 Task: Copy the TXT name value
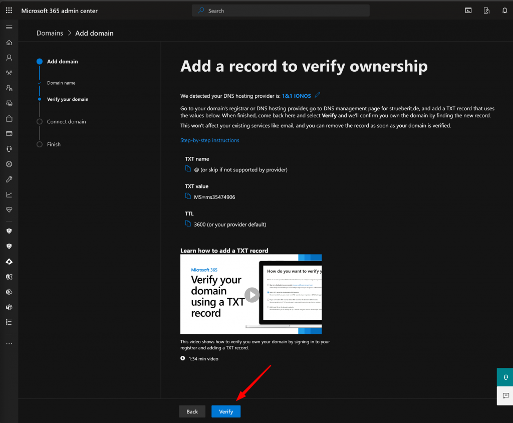pos(188,169)
